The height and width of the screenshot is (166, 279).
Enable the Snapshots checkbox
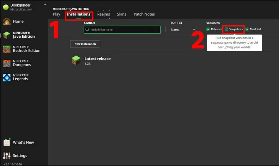click(226, 29)
